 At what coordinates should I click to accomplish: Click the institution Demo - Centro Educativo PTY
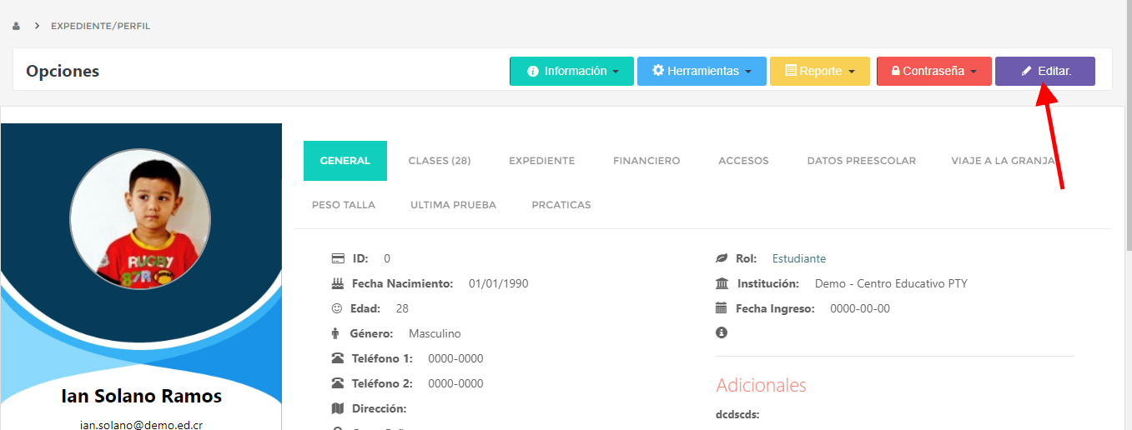891,283
